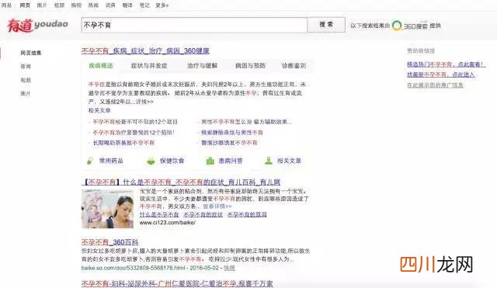
Task: Open the 不孕不育的症状 sublink
Action: pos(203,214)
